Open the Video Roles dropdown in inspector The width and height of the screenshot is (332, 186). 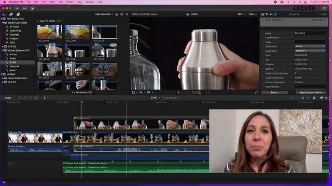point(310,46)
